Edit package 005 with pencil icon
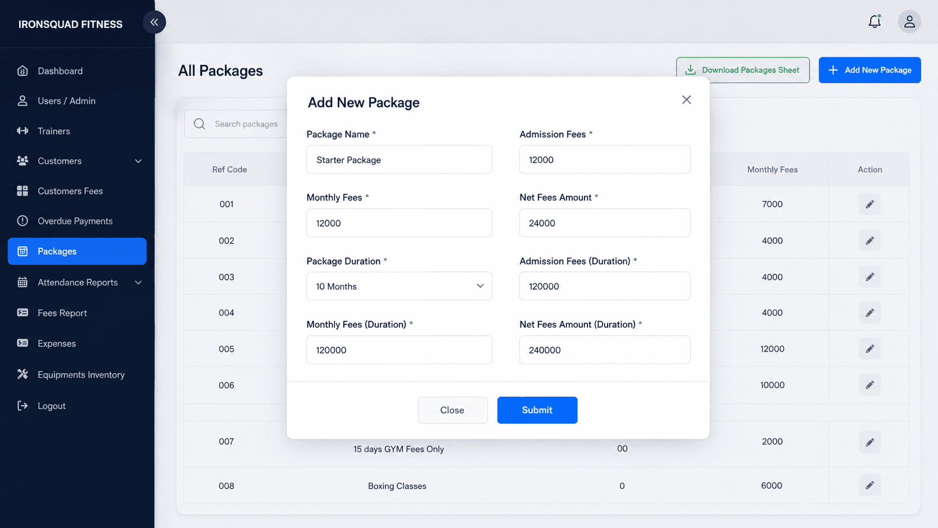This screenshot has width=938, height=528. (870, 349)
